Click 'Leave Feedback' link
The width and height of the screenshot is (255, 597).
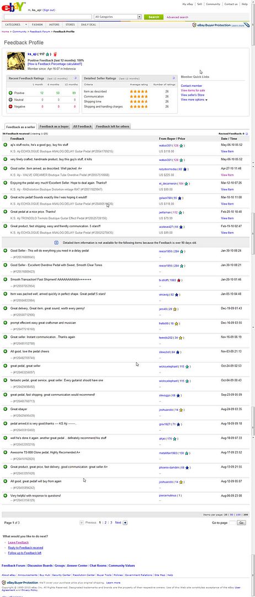click(x=18, y=542)
